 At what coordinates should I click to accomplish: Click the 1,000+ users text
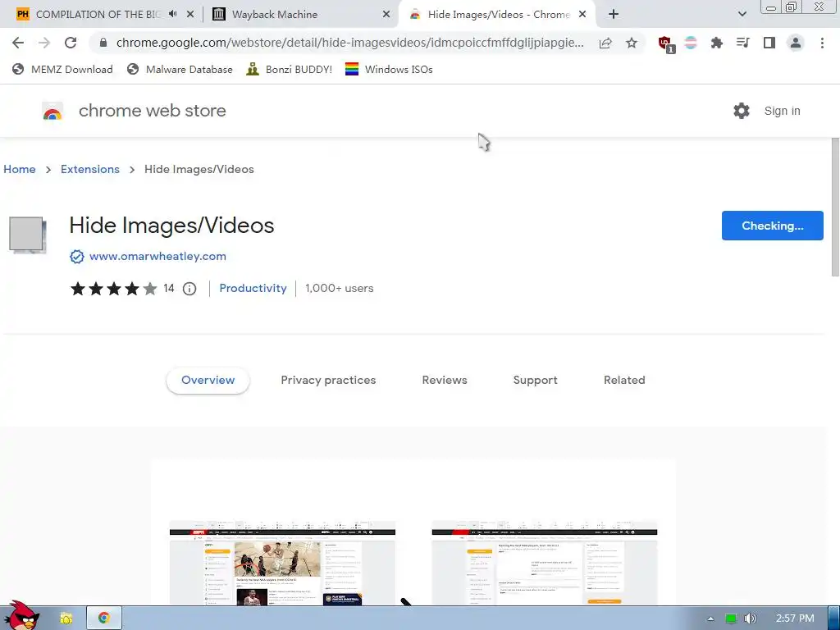[x=339, y=288]
